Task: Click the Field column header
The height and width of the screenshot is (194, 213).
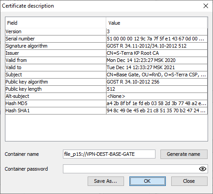Action: [x=56, y=23]
